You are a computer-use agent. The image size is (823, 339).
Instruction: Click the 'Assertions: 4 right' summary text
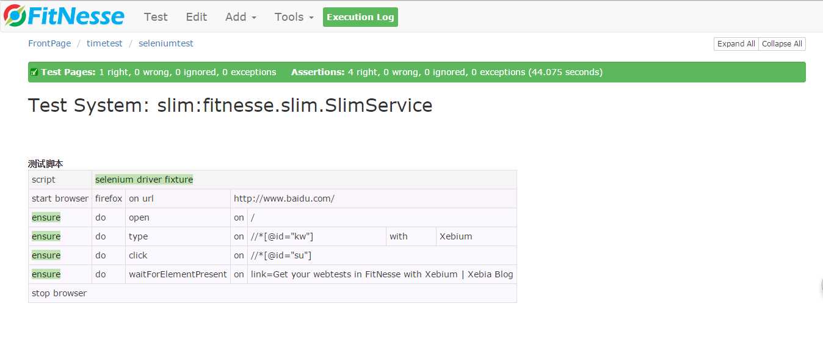point(447,72)
